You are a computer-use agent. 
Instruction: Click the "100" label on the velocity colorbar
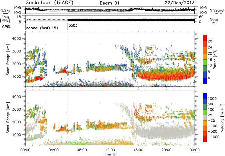tap(211, 110)
